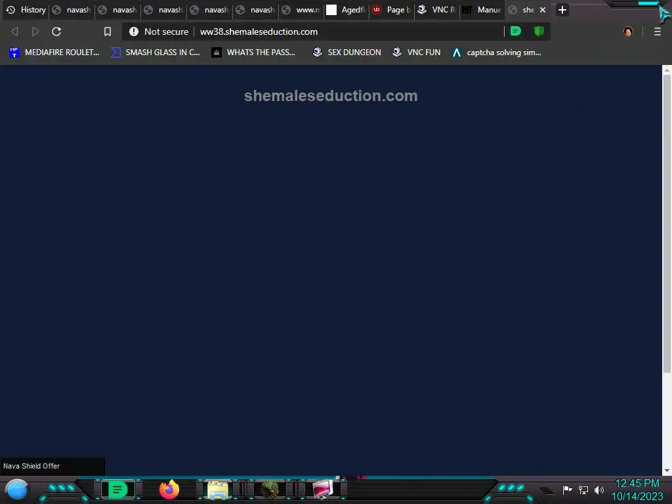Viewport: 672px width, 504px height.
Task: Switch to the navash tab beside History
Action: 72,10
